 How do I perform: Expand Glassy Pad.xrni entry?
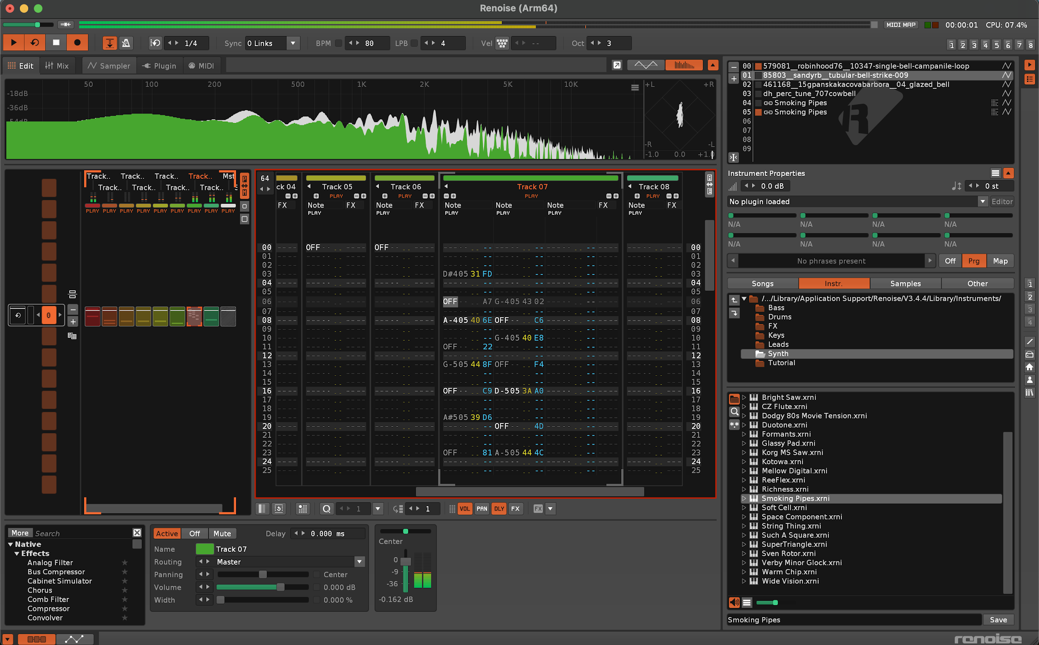click(x=744, y=443)
